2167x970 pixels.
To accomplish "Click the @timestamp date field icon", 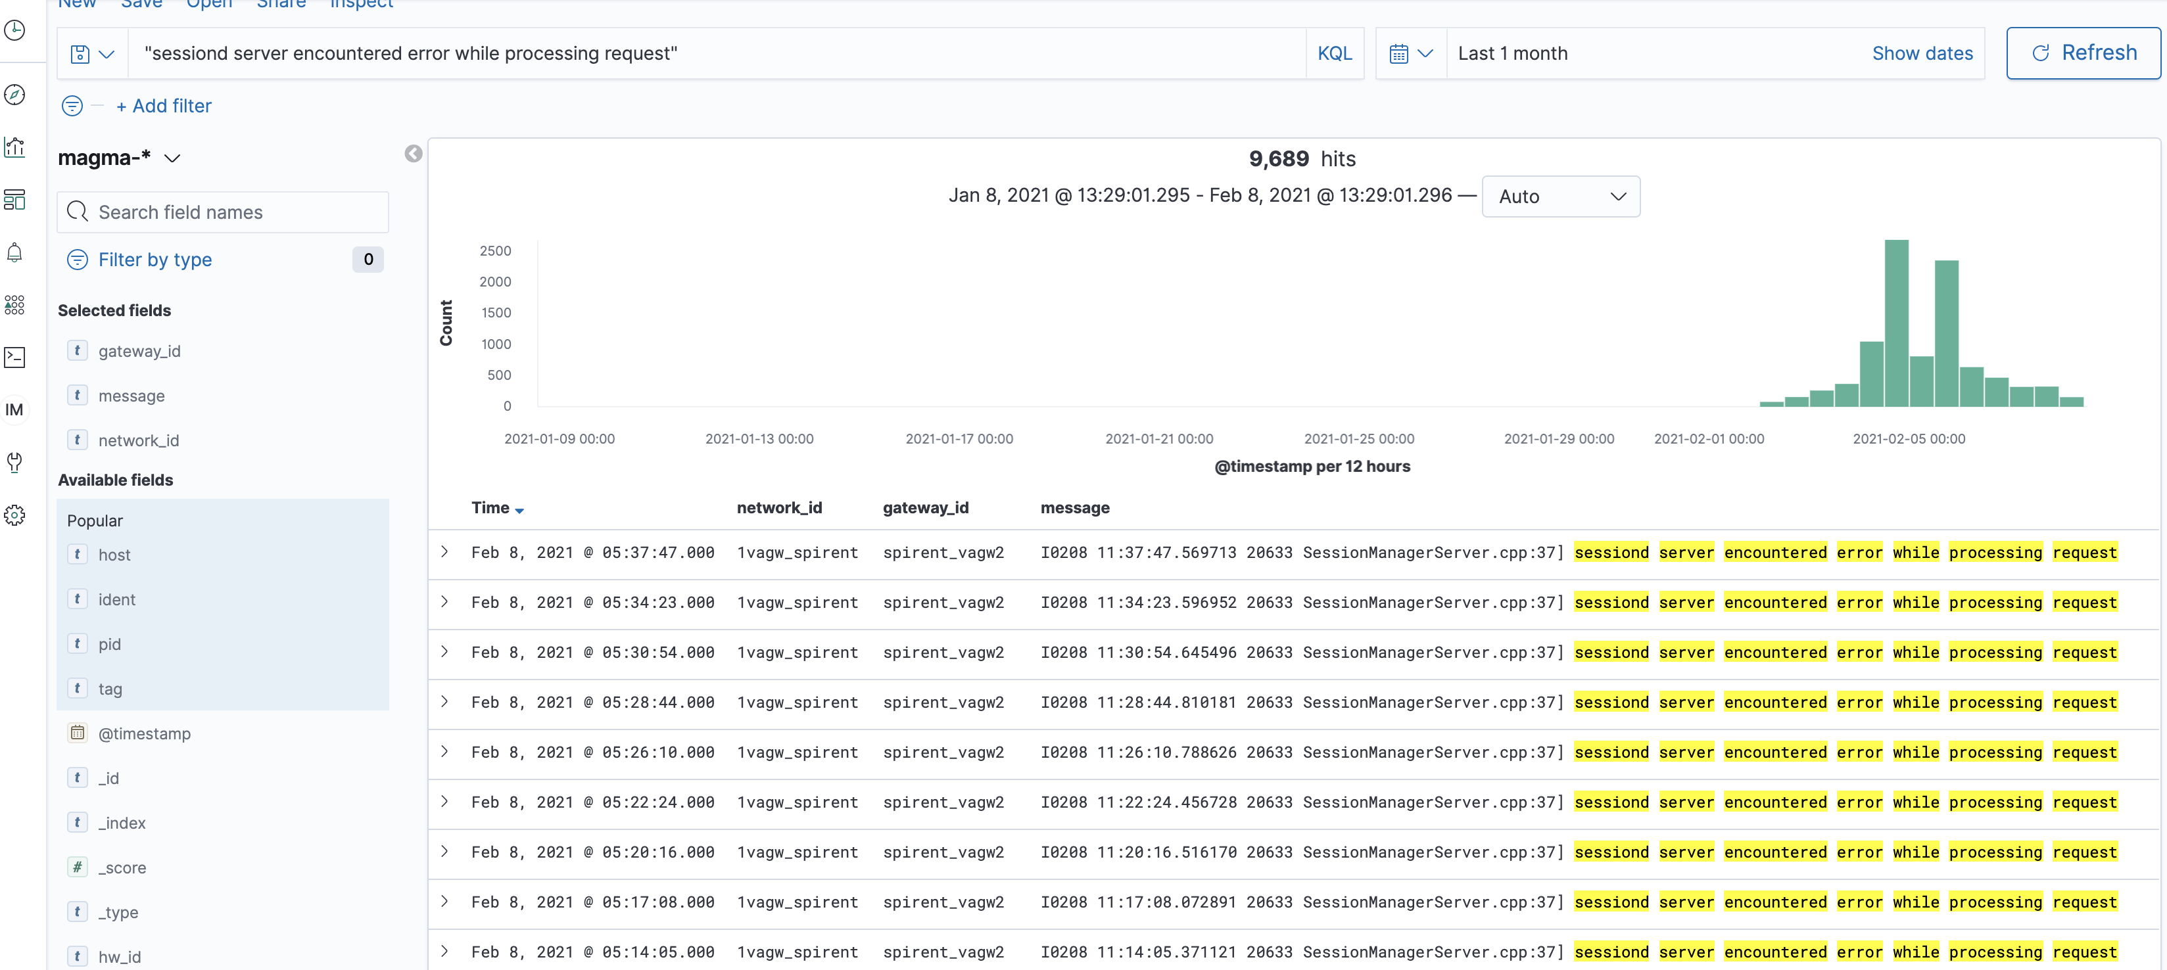I will [78, 733].
